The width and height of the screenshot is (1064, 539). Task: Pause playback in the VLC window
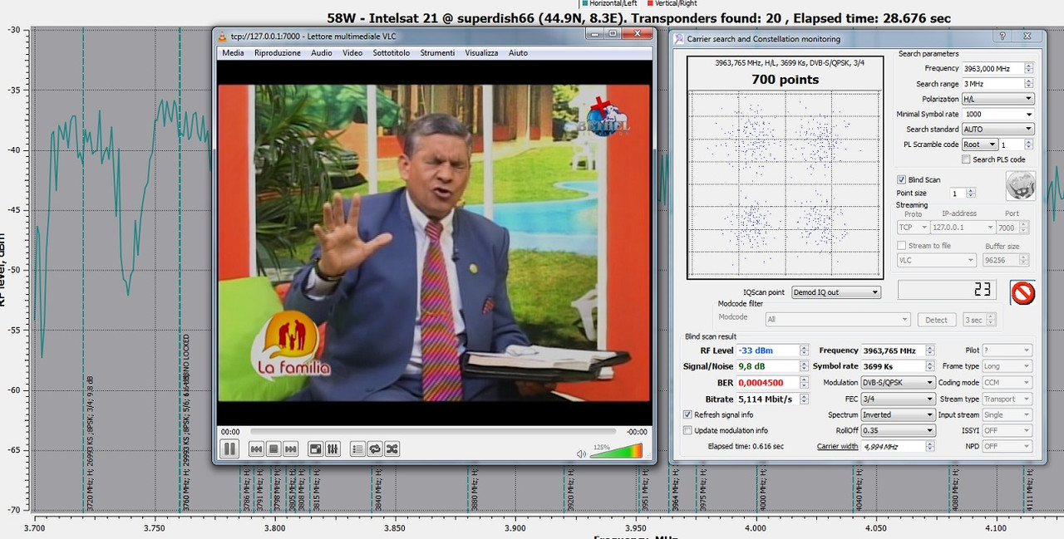[x=229, y=449]
